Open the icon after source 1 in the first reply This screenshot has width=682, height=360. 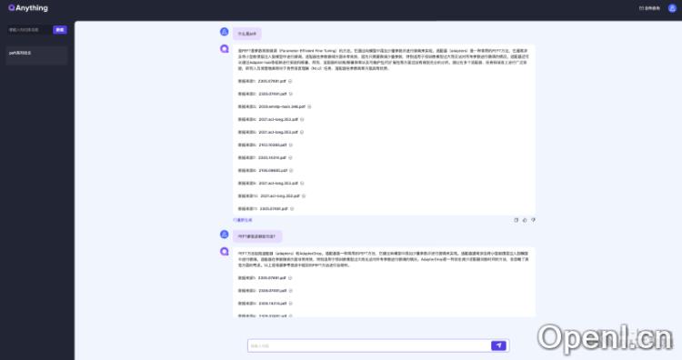pos(290,81)
